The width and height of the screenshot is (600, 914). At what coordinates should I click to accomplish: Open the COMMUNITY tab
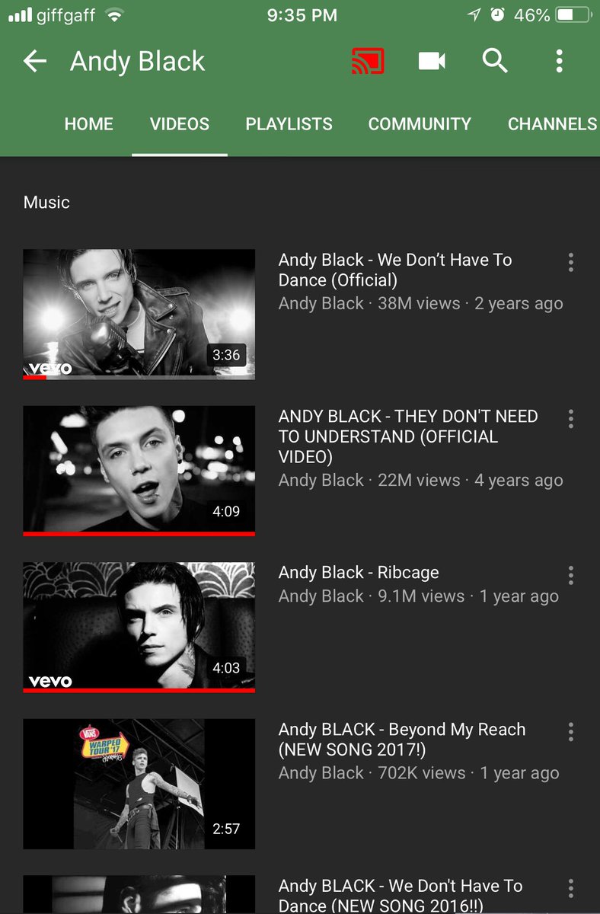(420, 124)
